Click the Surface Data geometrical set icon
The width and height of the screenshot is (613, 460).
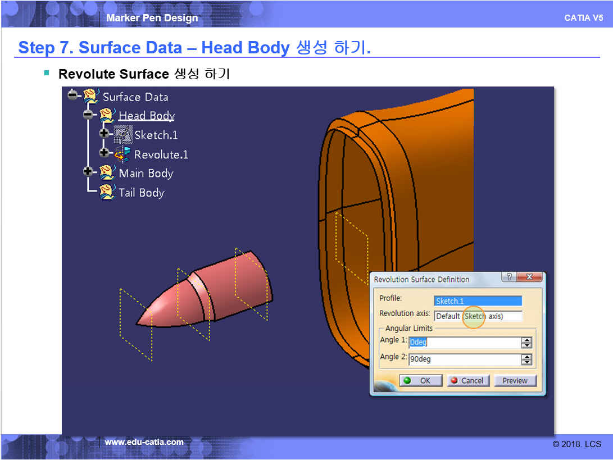click(91, 97)
